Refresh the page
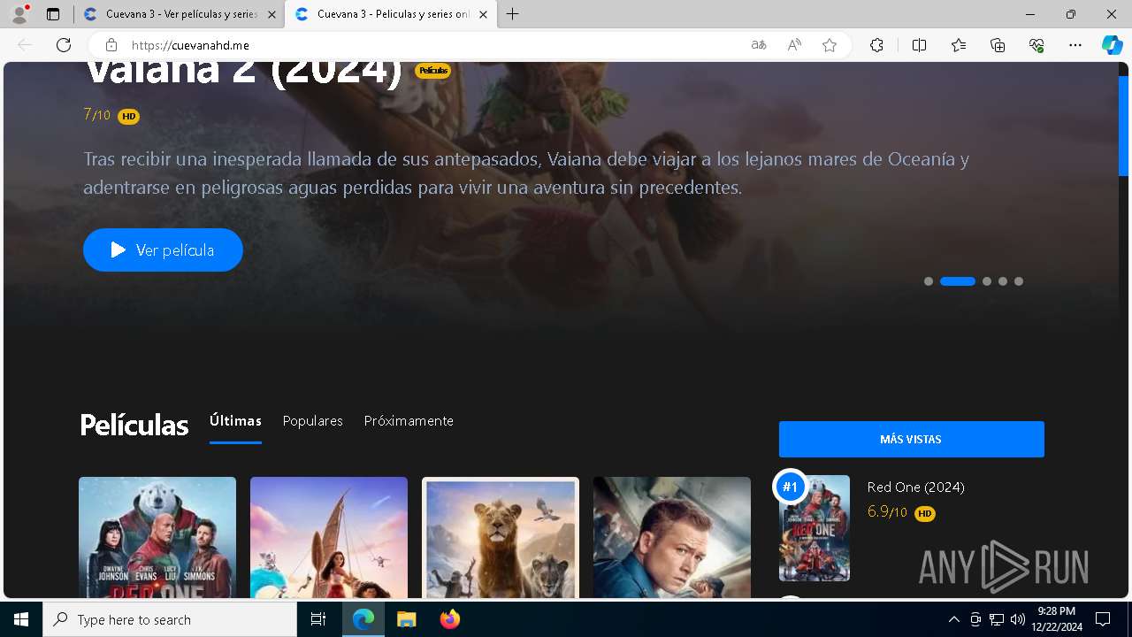The height and width of the screenshot is (637, 1132). pos(64,45)
